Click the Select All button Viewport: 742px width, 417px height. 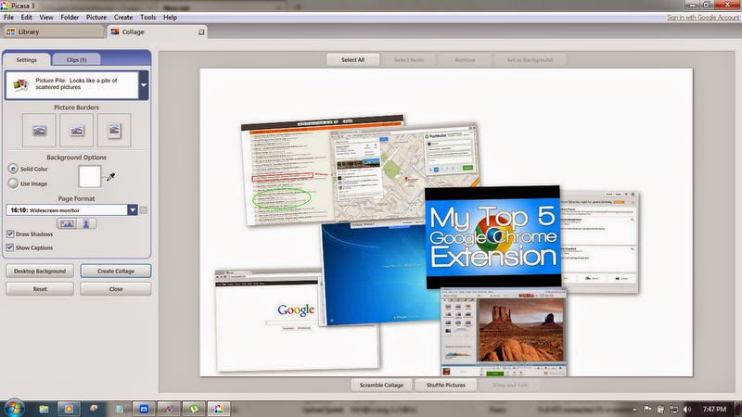click(353, 60)
